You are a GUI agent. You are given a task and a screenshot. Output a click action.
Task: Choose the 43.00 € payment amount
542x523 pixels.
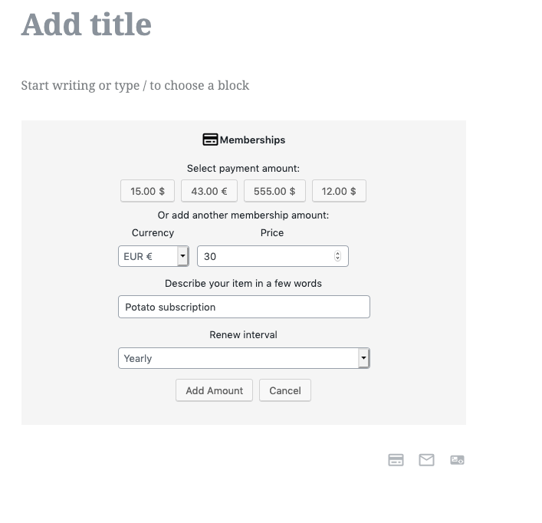click(209, 191)
